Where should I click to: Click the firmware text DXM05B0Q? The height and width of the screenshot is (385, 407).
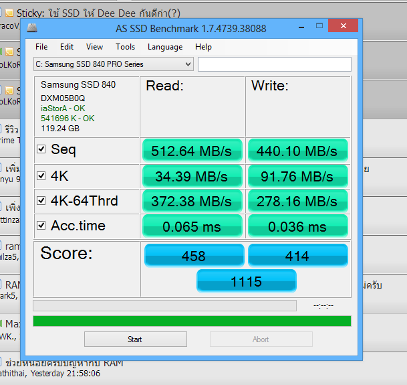pyautogui.click(x=63, y=98)
